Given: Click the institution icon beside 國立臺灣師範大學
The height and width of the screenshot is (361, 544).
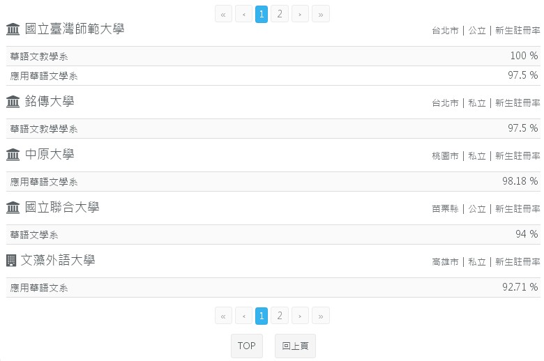Looking at the screenshot, I should (13, 29).
